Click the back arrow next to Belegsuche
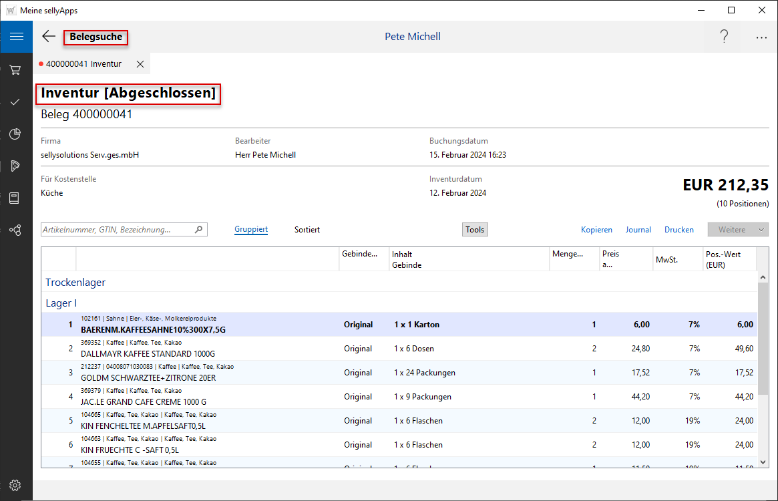The height and width of the screenshot is (501, 778). pyautogui.click(x=49, y=37)
